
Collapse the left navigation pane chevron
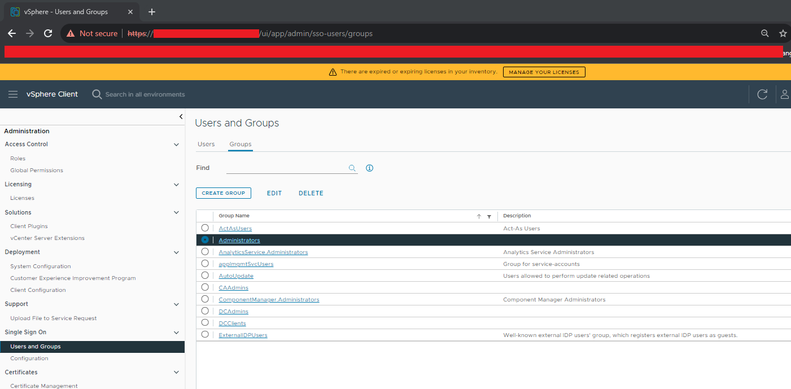(181, 116)
